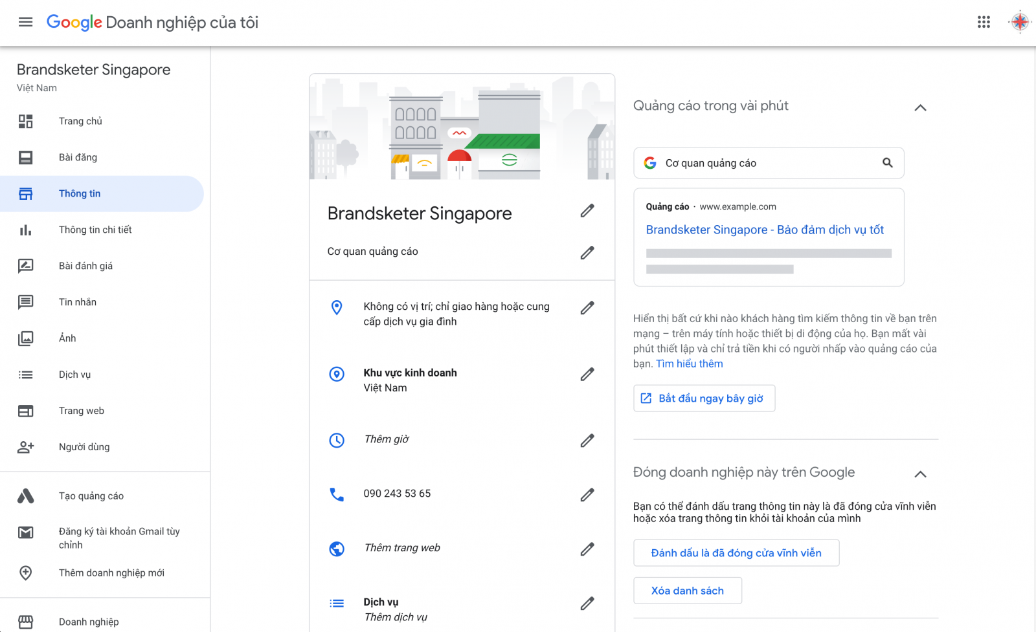Click the Thông tin chi tiết bar chart icon
Viewport: 1036px width, 632px height.
click(x=25, y=230)
